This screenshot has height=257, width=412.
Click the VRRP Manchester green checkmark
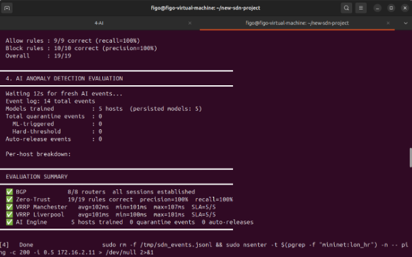click(9, 207)
